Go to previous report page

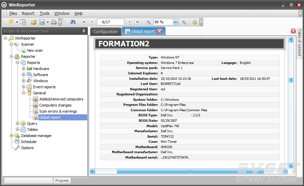(92, 22)
